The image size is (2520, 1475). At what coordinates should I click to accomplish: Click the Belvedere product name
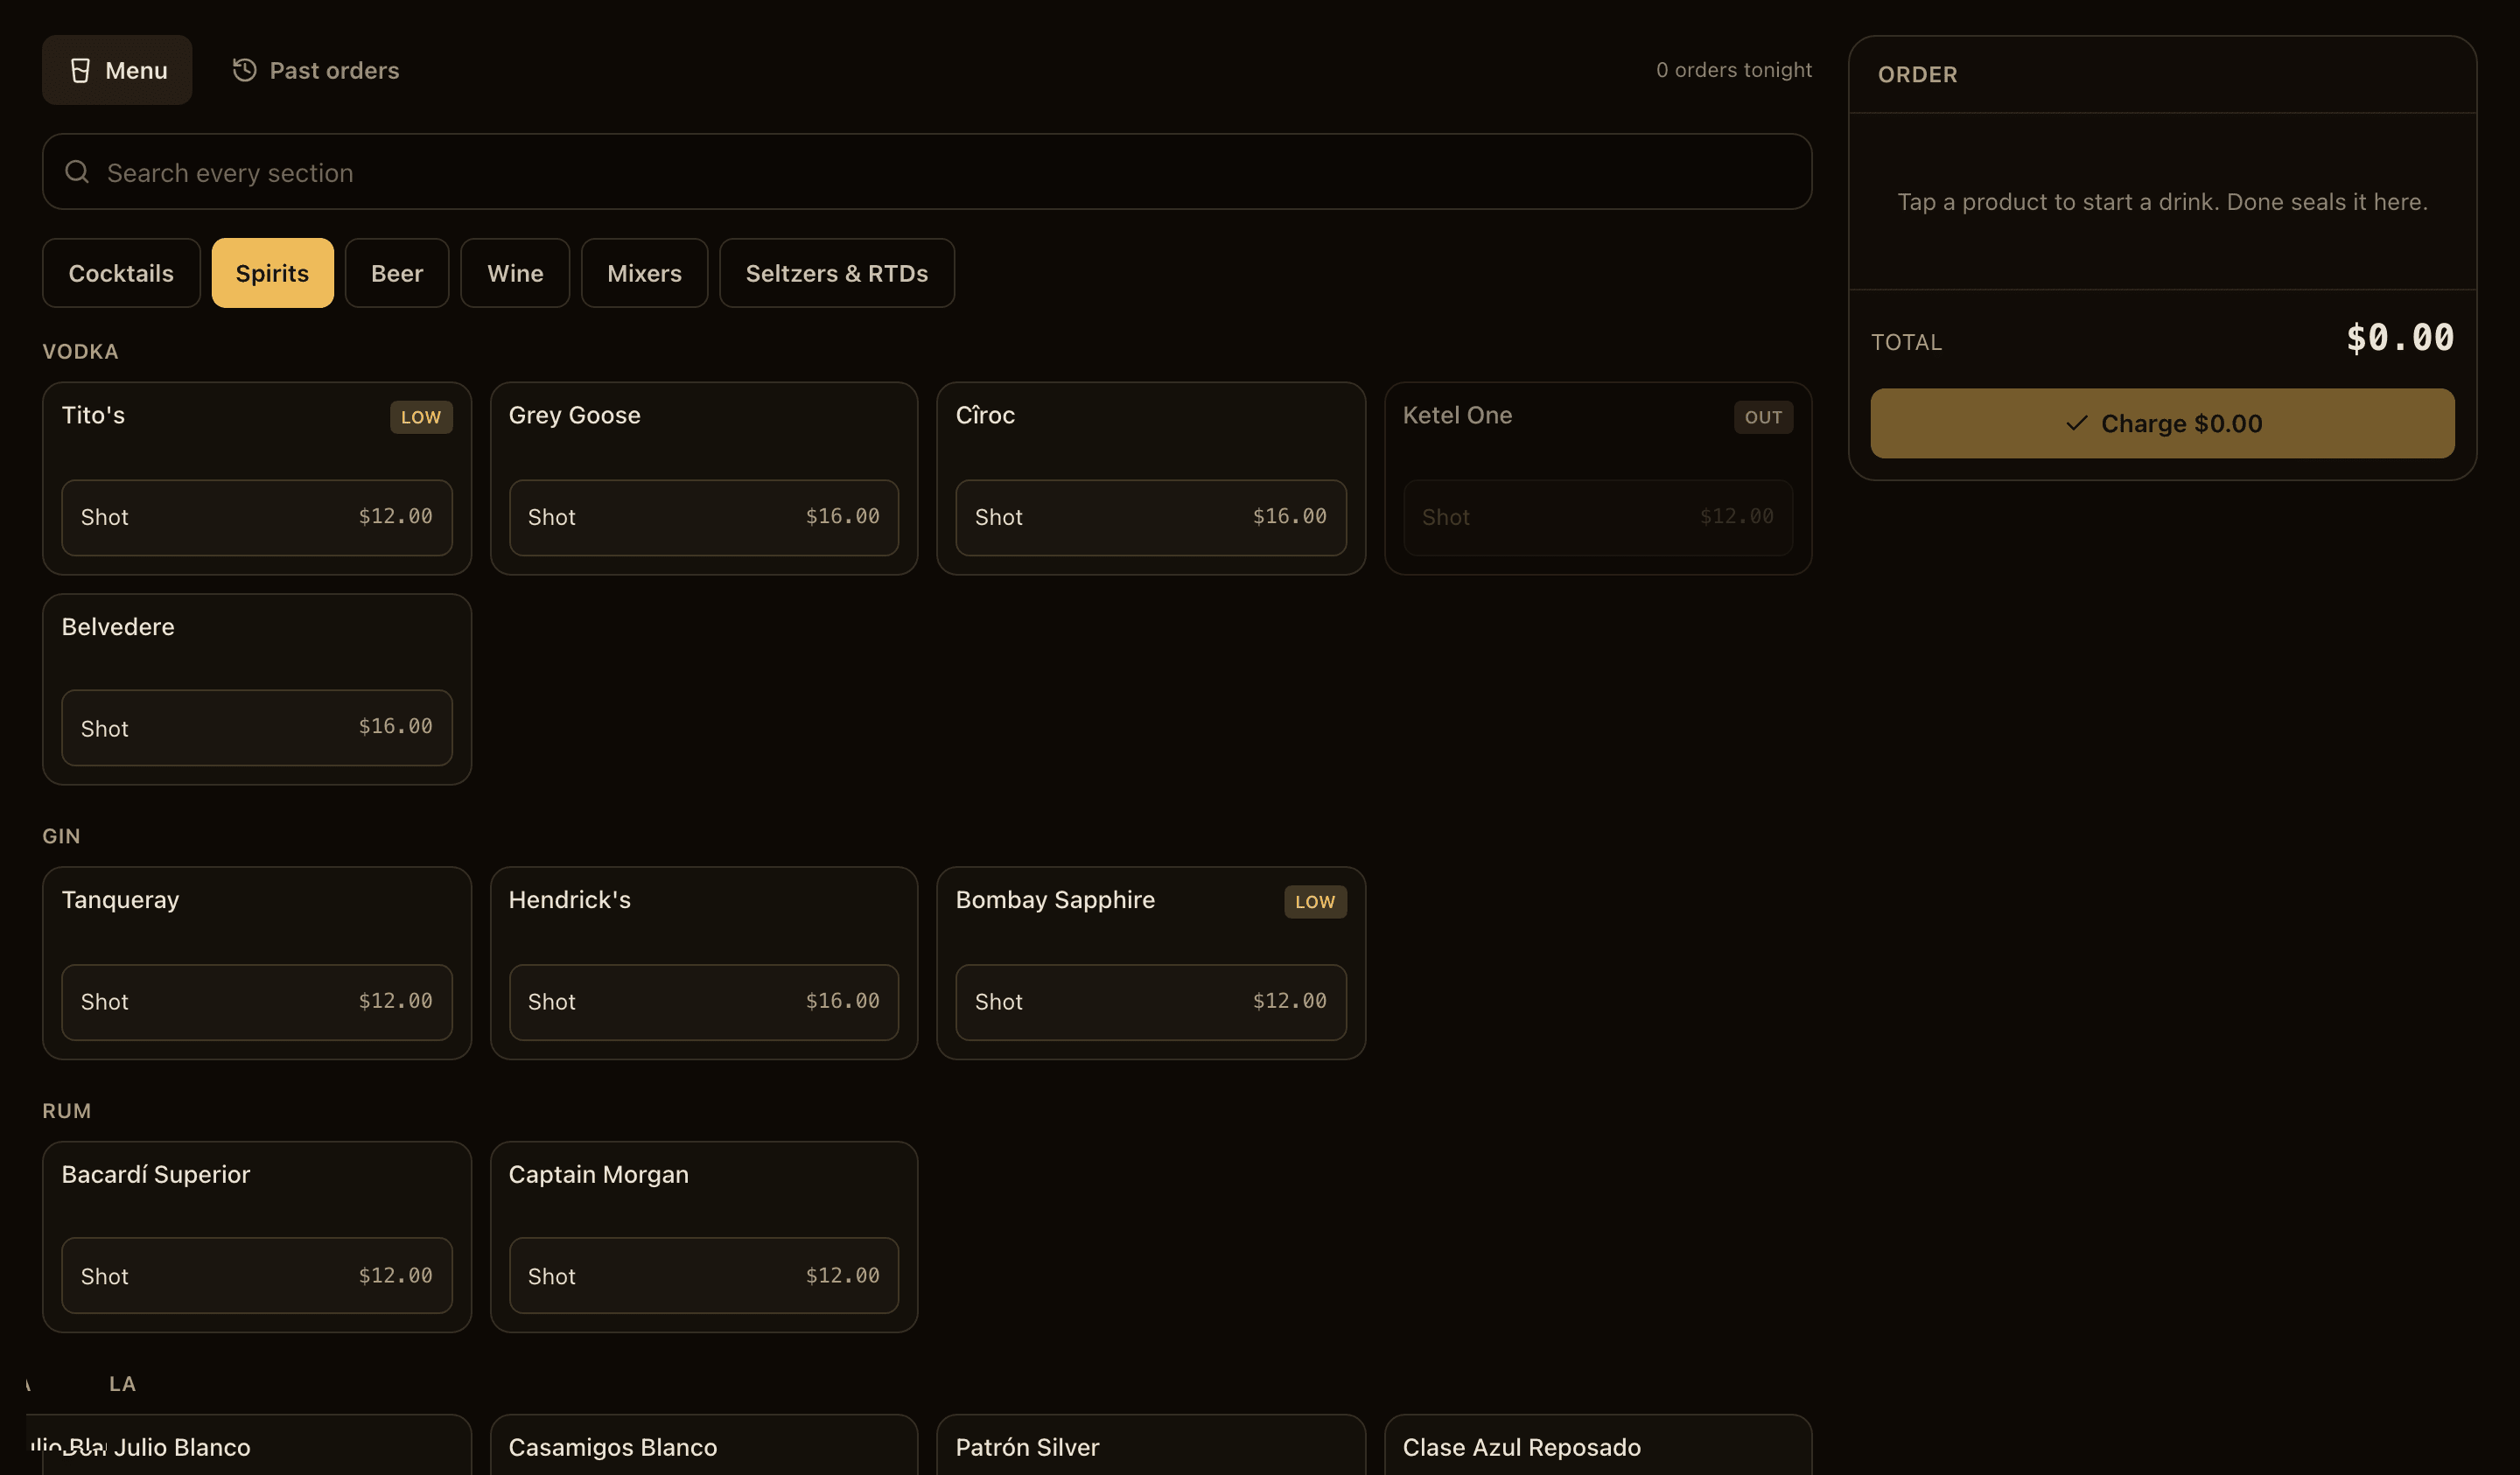click(118, 627)
